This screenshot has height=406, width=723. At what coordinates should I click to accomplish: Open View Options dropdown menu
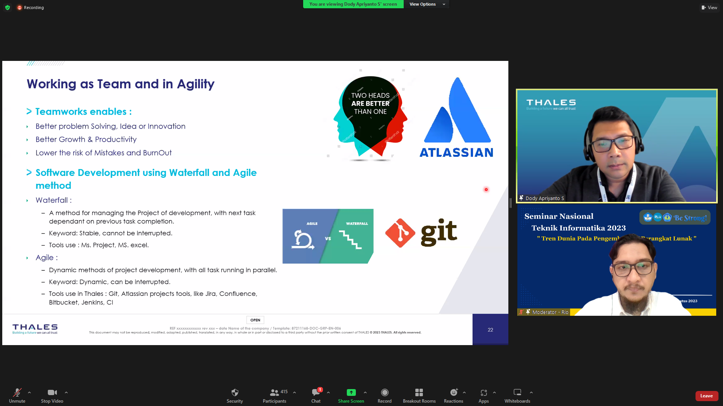point(427,4)
